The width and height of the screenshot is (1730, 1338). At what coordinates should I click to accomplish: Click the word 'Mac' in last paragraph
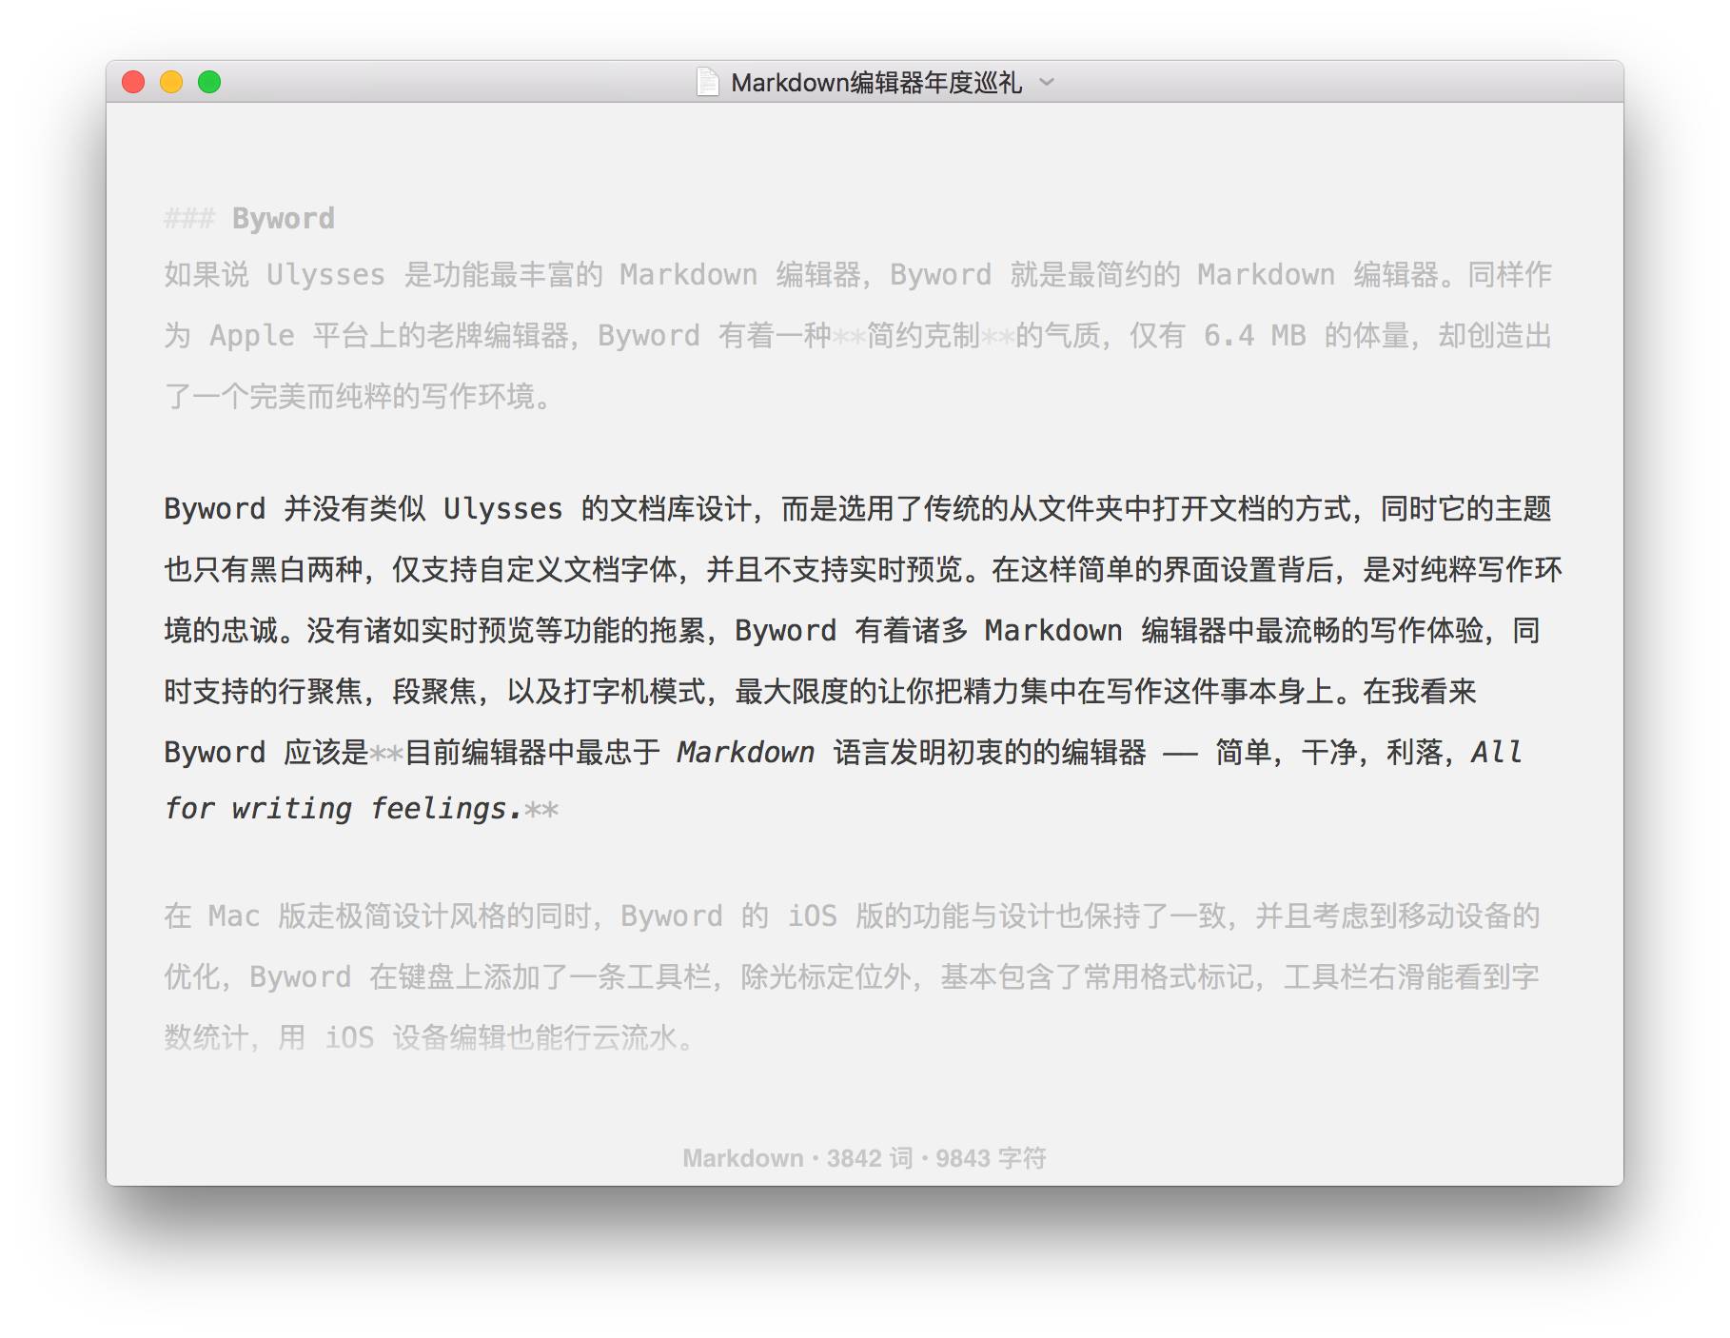pyautogui.click(x=234, y=916)
